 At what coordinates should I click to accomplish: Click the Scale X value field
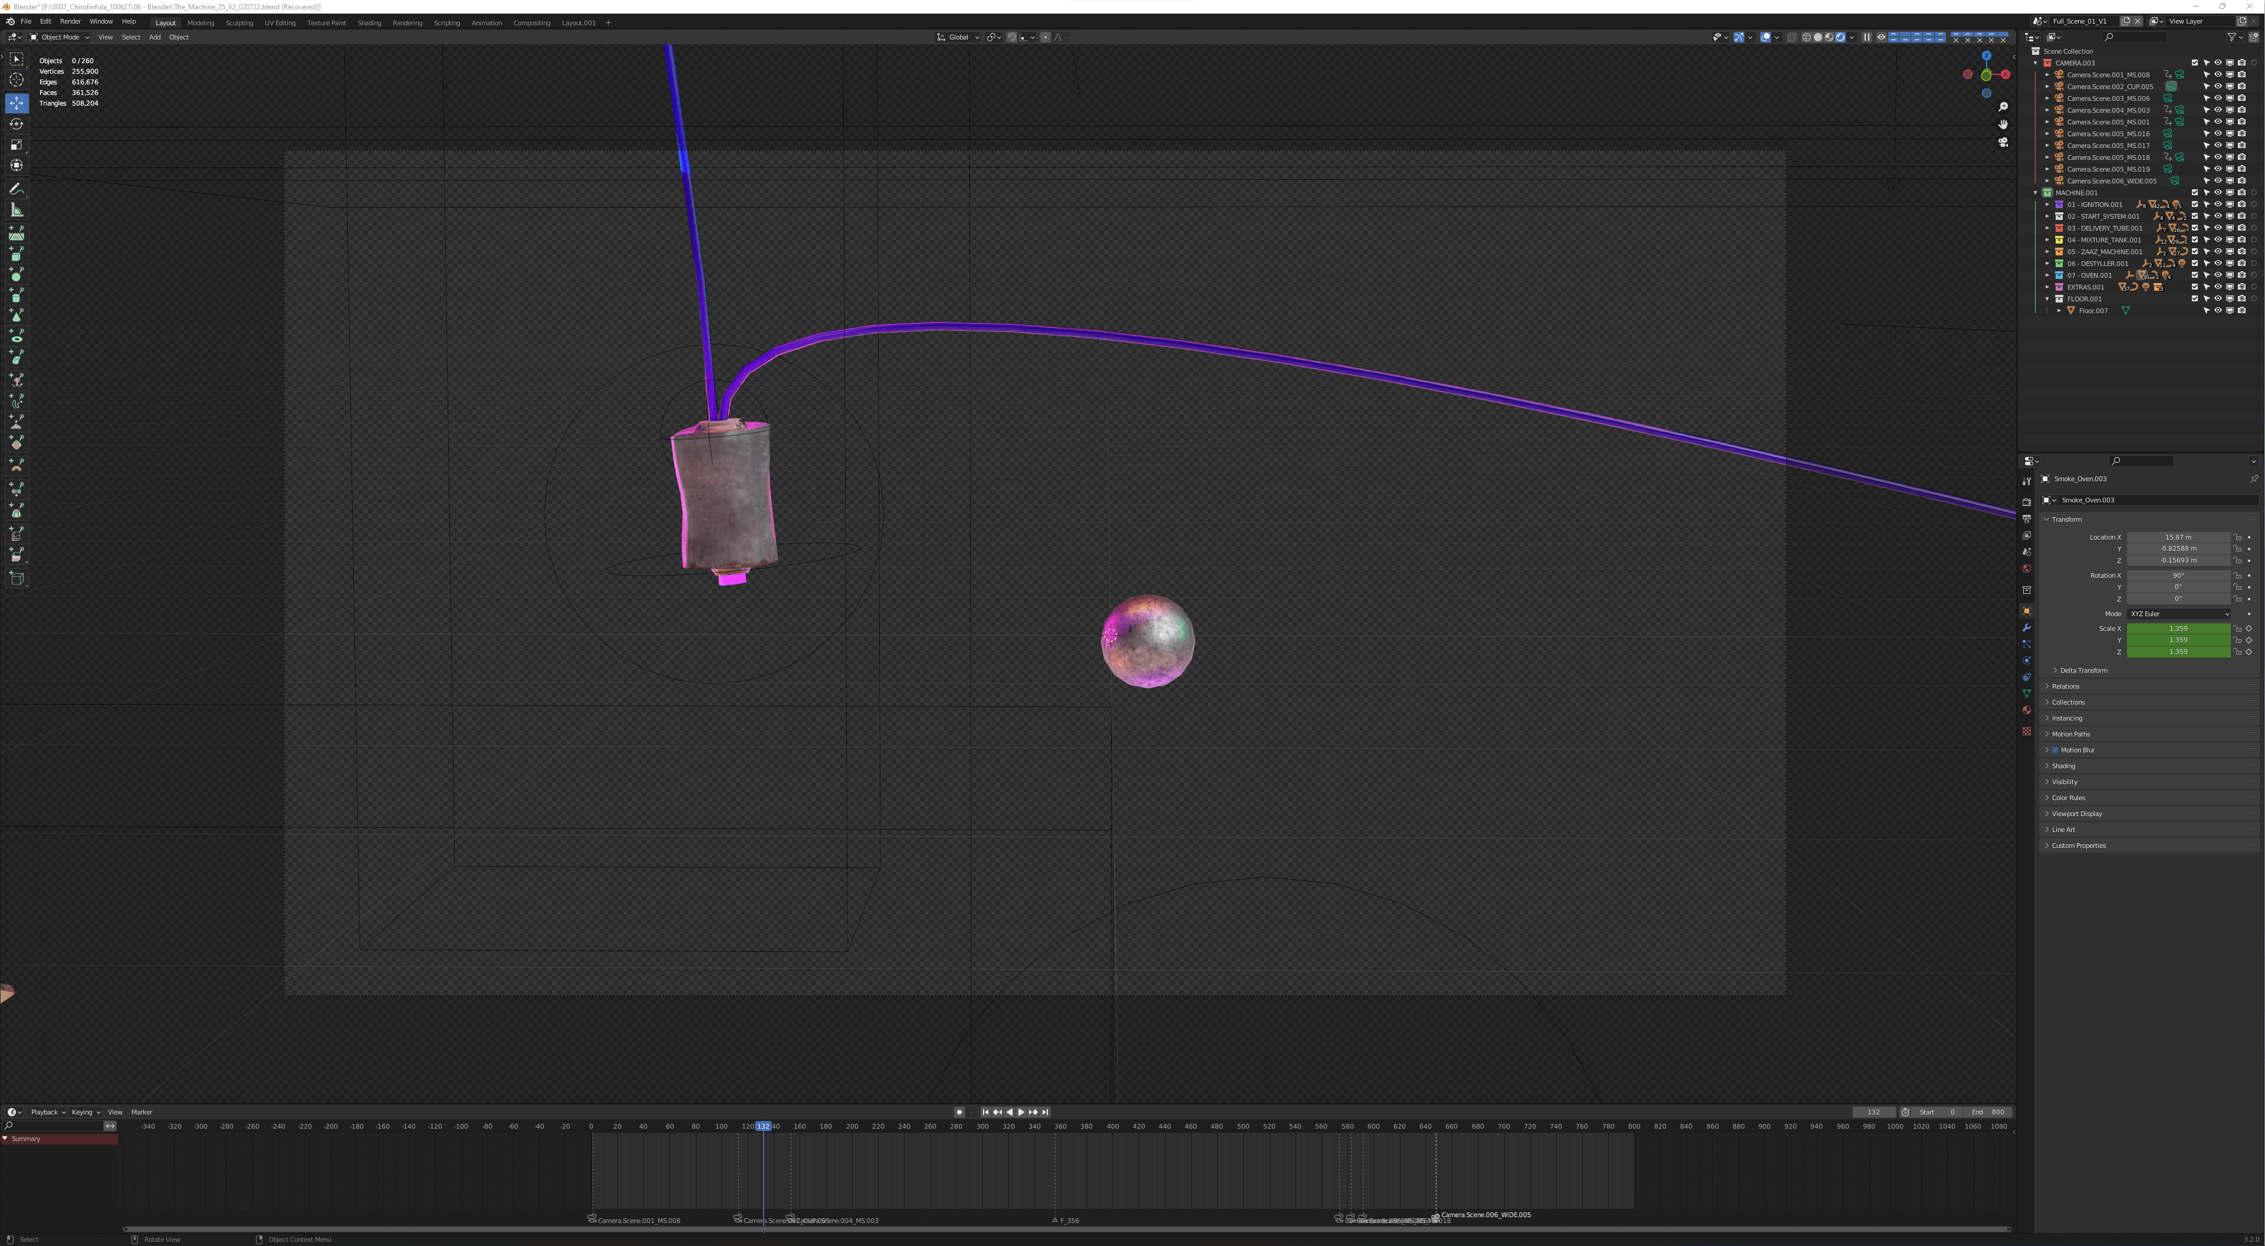[2178, 629]
